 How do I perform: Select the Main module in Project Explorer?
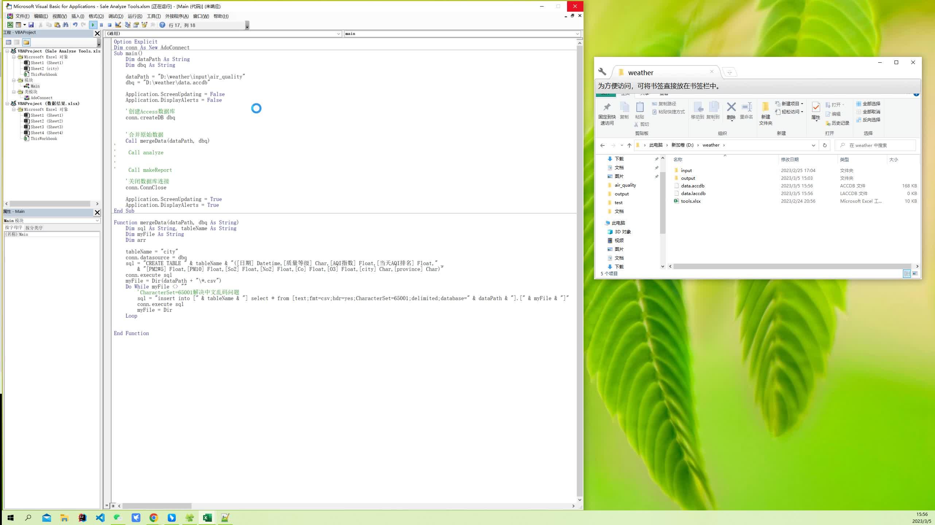coord(35,86)
